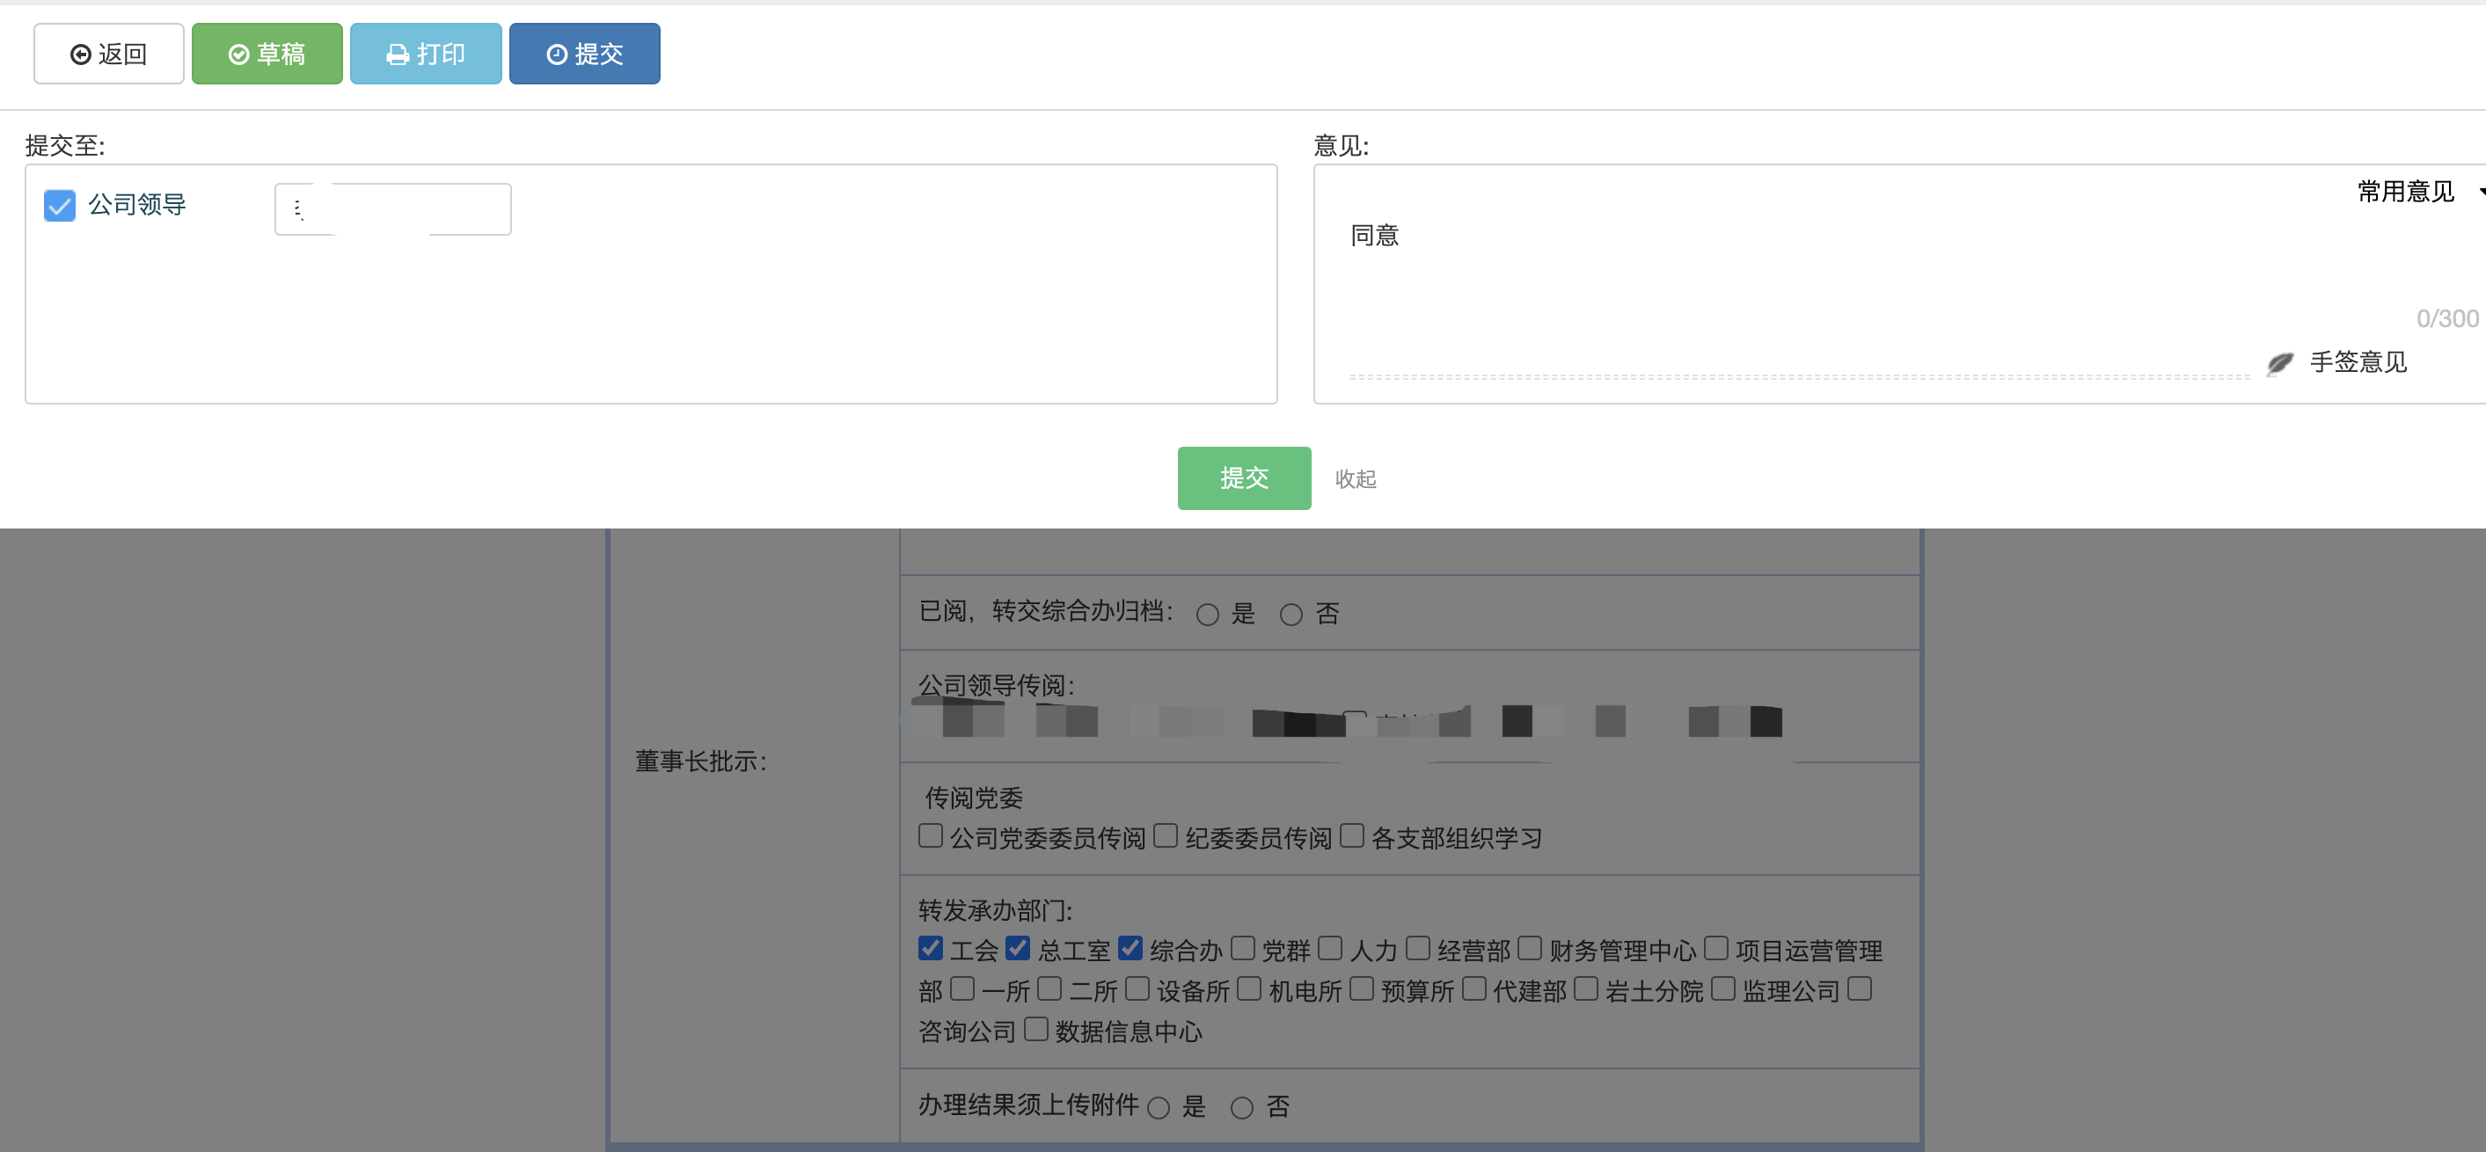Viewport: 2486px width, 1152px height.
Task: Open 手签意见 via the feather icon
Action: point(2279,363)
